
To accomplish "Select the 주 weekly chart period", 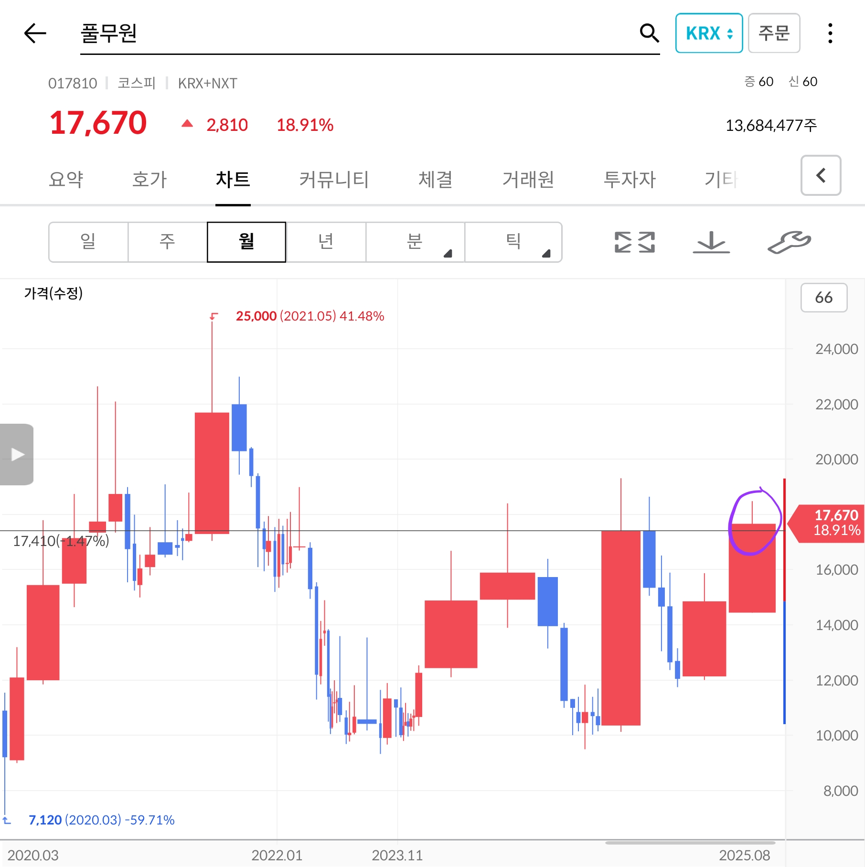I will coord(167,242).
